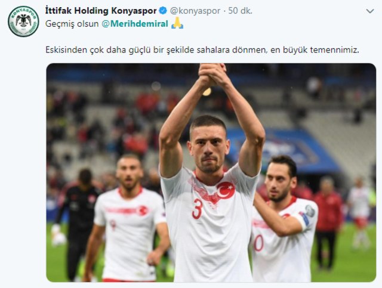This screenshot has height=288, width=382.
Task: Click the captain armband player on right
Action: point(284,219)
